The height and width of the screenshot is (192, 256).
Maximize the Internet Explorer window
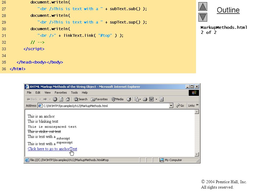click(x=192, y=87)
